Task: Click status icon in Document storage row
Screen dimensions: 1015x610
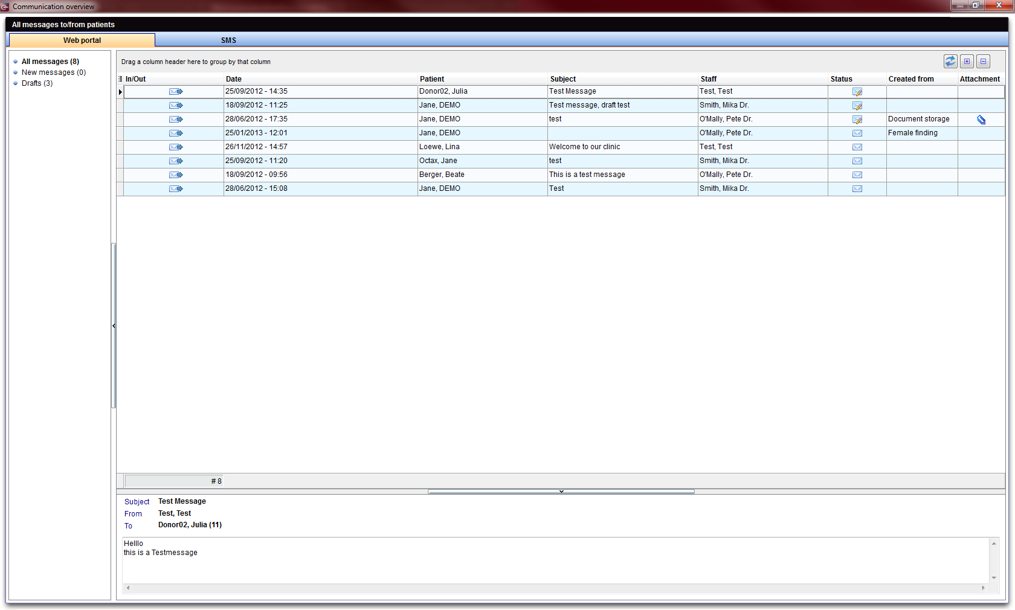Action: (x=857, y=120)
